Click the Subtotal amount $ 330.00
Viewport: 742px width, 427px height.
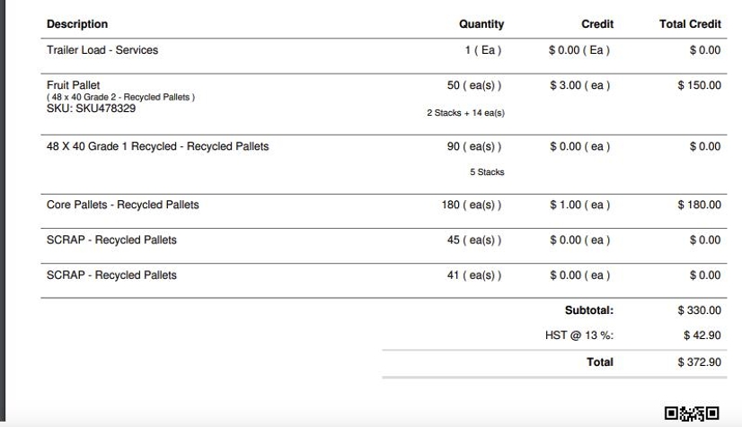pyautogui.click(x=700, y=310)
